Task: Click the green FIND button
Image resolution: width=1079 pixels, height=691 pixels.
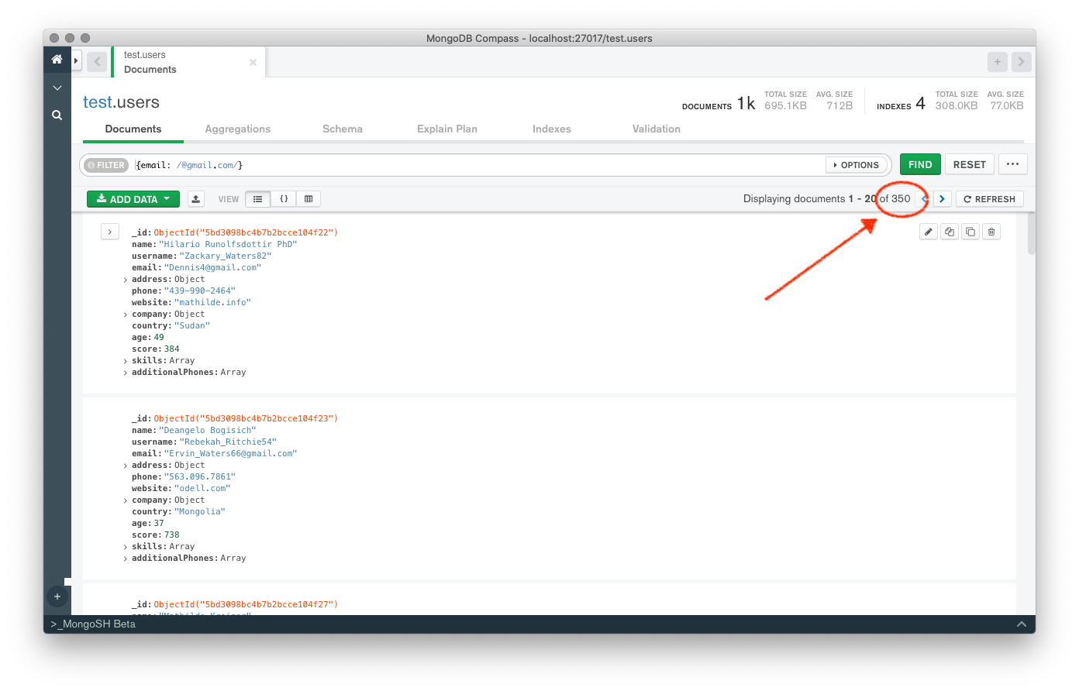Action: click(920, 164)
